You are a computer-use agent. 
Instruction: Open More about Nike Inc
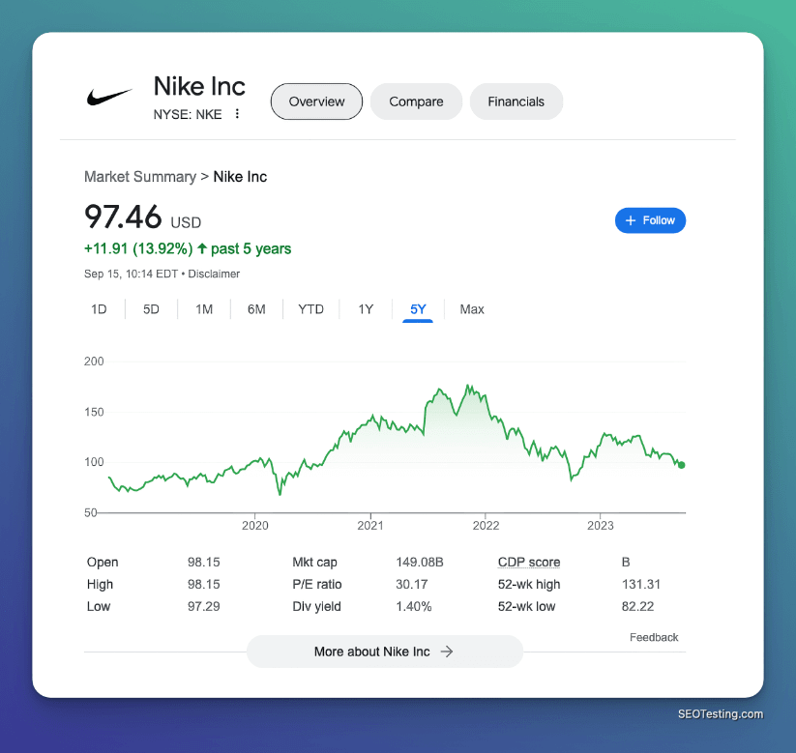tap(384, 652)
